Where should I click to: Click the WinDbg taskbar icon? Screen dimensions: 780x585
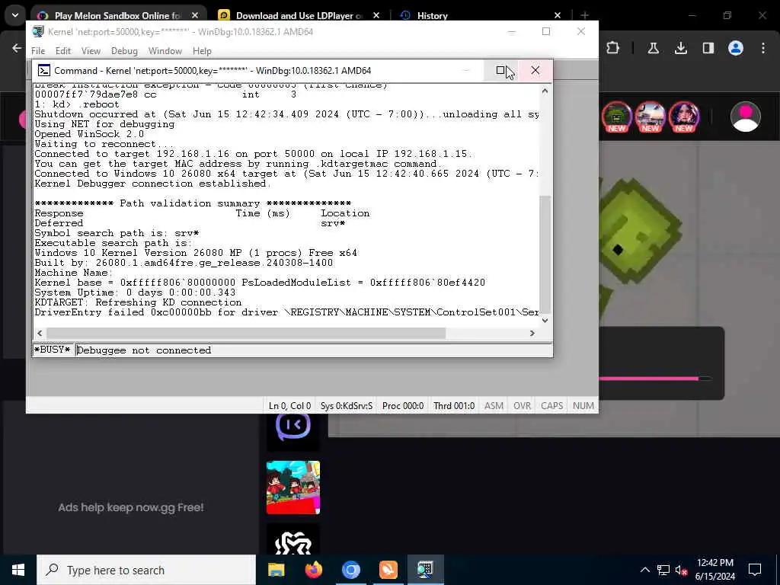point(425,570)
